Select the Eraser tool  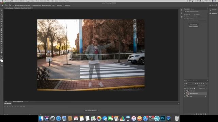click(x=2, y=35)
